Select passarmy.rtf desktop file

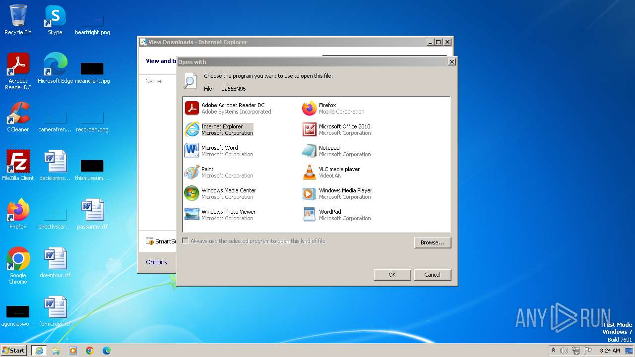tap(92, 214)
